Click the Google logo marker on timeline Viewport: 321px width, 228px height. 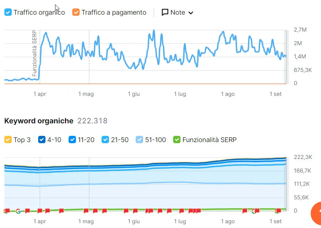pos(18,211)
